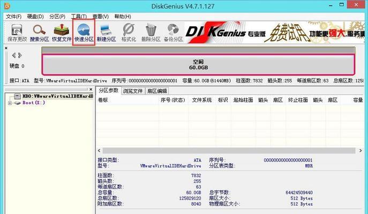Click the MBR partition table type value

click(x=309, y=166)
